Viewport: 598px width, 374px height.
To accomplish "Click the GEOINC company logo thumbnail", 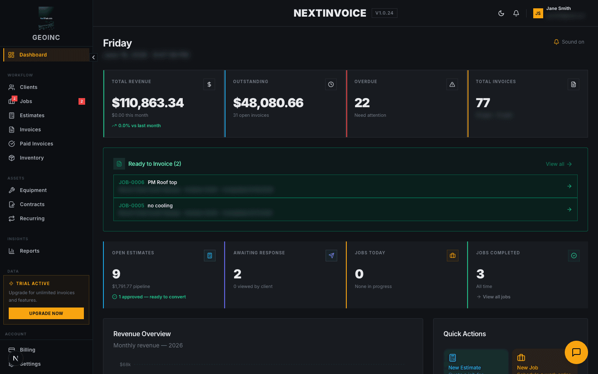I will coord(46,18).
